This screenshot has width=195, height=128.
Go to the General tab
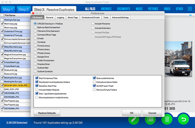(x=50, y=18)
